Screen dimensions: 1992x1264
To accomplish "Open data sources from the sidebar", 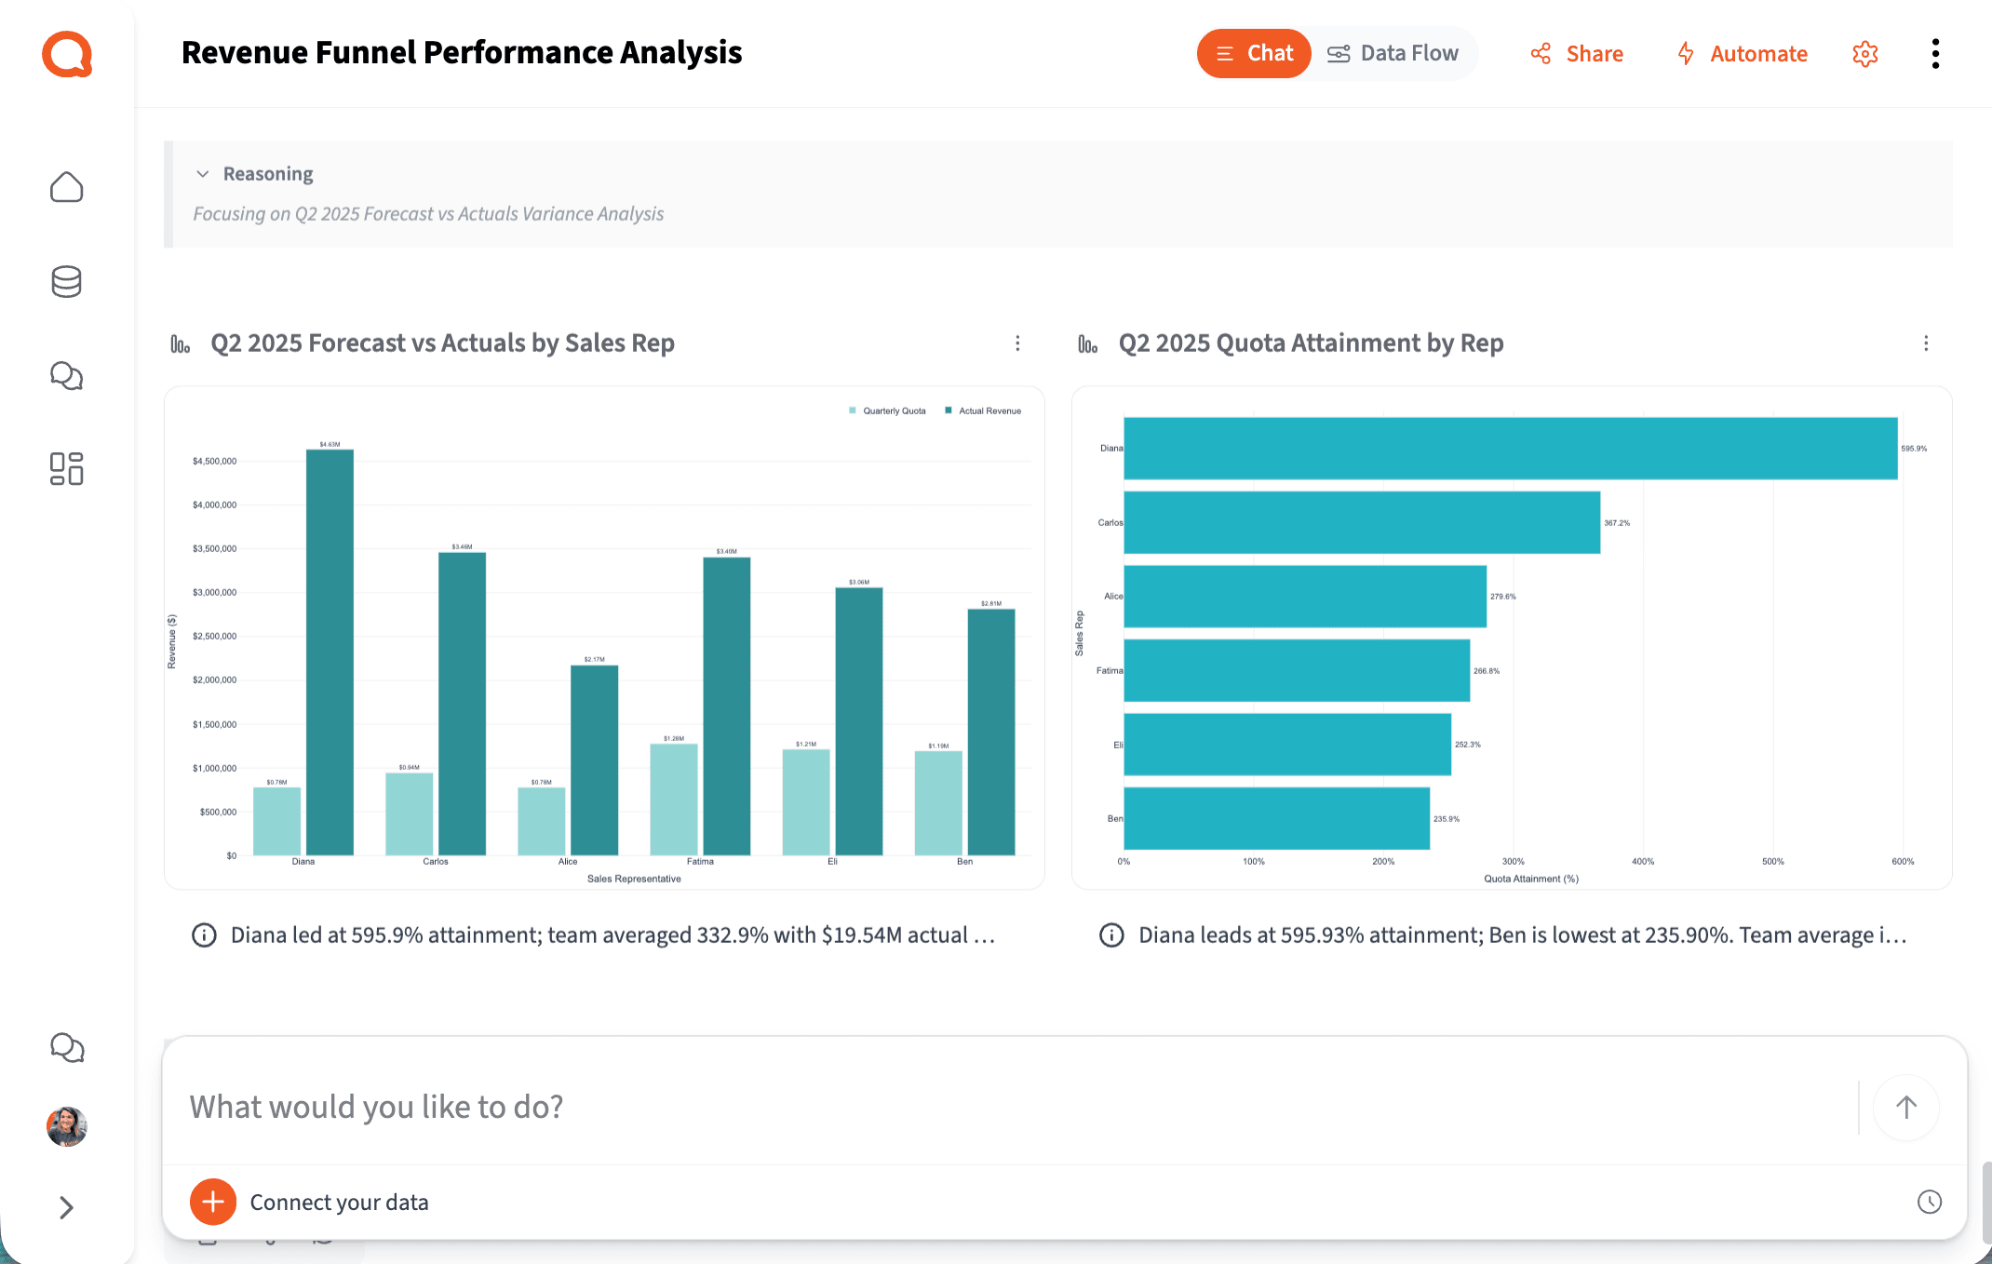I will (x=66, y=282).
